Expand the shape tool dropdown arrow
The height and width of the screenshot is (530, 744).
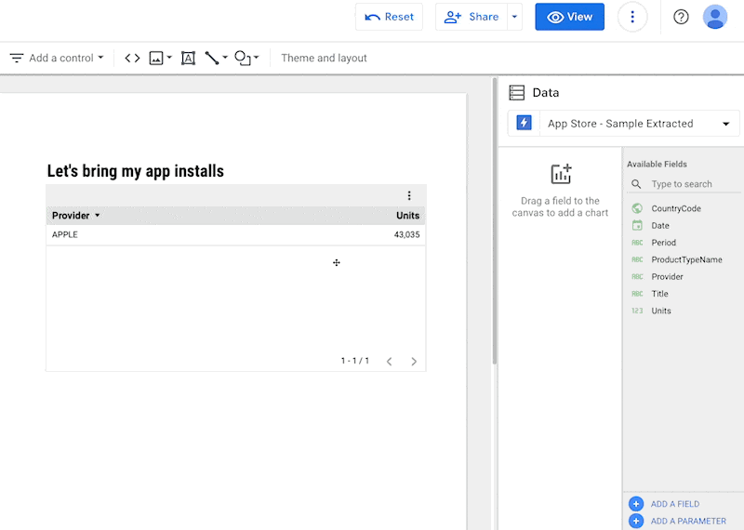pos(257,58)
